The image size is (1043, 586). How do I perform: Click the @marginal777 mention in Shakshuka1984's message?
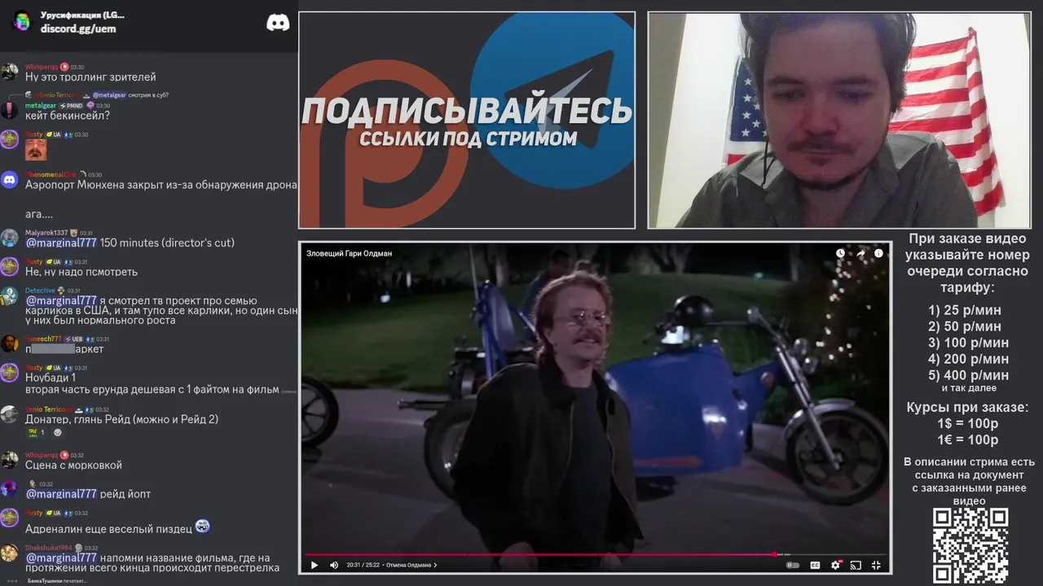[61, 558]
